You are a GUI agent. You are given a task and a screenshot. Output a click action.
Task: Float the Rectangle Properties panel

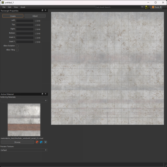pyautogui.click(x=42, y=10)
